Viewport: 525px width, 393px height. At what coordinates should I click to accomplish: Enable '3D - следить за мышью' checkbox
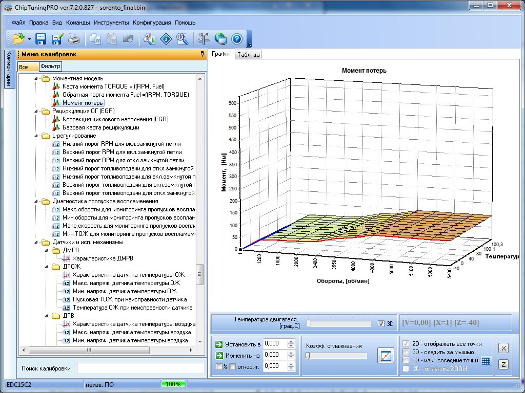click(406, 352)
